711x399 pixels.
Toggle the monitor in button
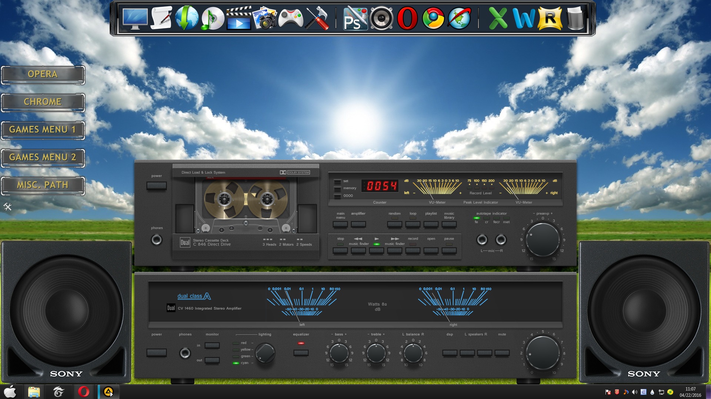(x=212, y=345)
